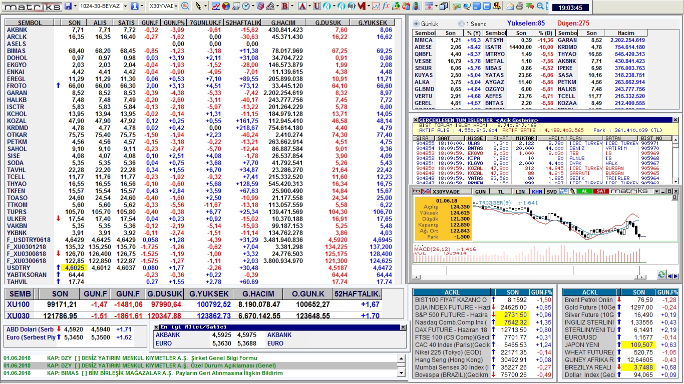The height and width of the screenshot is (384, 684).
Task: Expand the dropdown arrow next to save icon
Action: pyautogui.click(x=75, y=6)
